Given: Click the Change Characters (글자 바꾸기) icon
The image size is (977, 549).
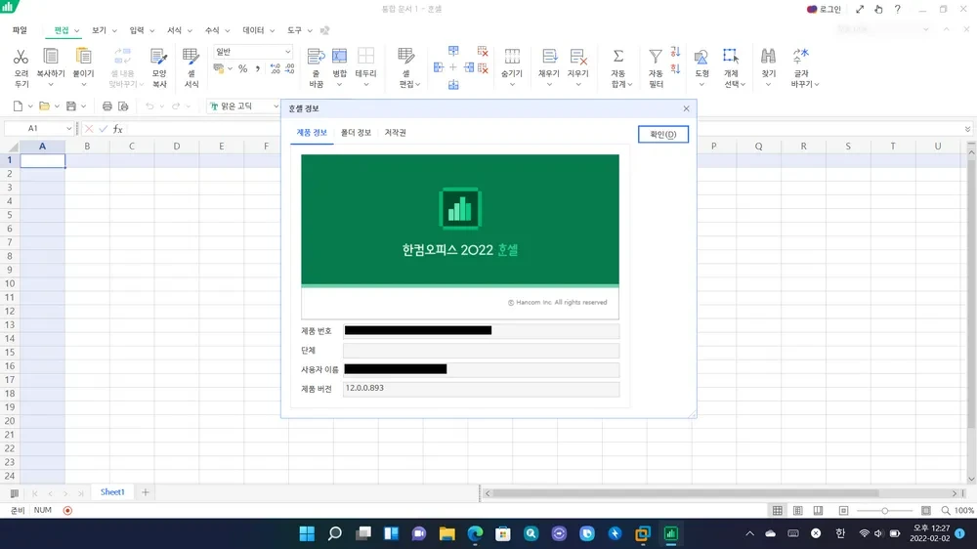Looking at the screenshot, I should 801,56.
